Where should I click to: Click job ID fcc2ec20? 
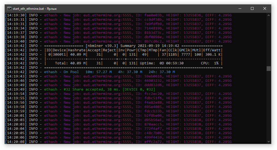point(153,94)
